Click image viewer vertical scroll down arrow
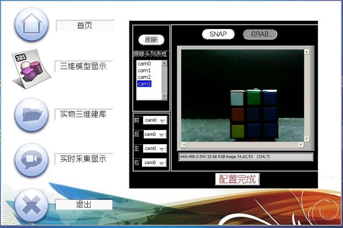The width and height of the screenshot is (343, 228). (307, 139)
